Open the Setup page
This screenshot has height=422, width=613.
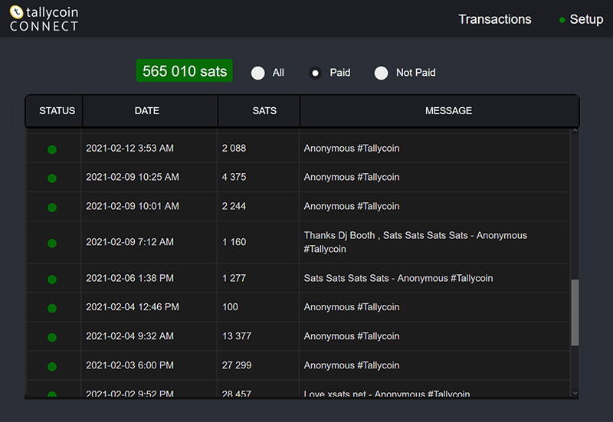pos(586,19)
